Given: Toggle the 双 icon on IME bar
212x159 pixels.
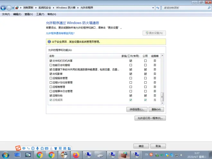Looking at the screenshot, I should tap(60, 148).
